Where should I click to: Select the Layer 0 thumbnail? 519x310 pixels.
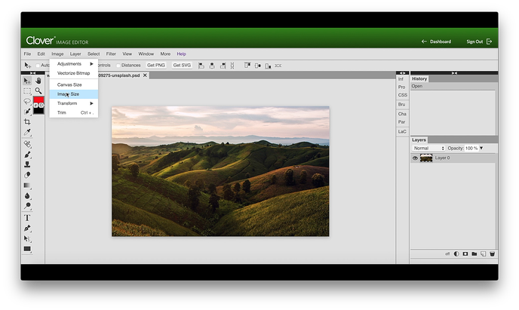click(x=426, y=158)
